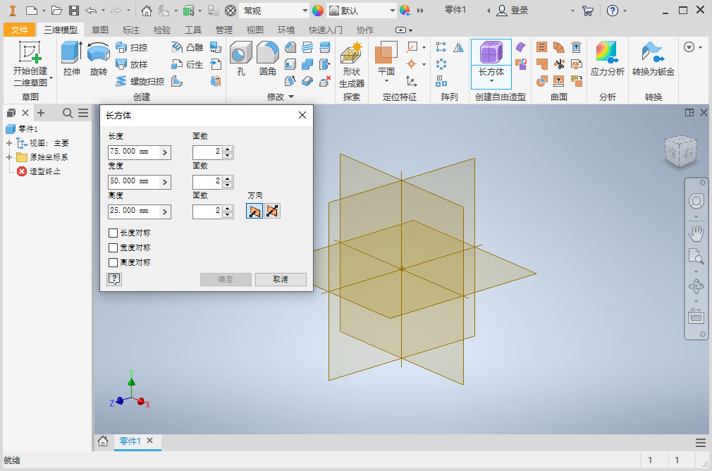The width and height of the screenshot is (712, 471).
Task: Open the 文件 menu
Action: tap(20, 30)
